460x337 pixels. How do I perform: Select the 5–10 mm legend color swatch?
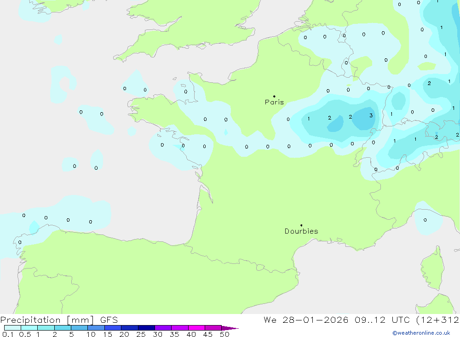(79, 328)
